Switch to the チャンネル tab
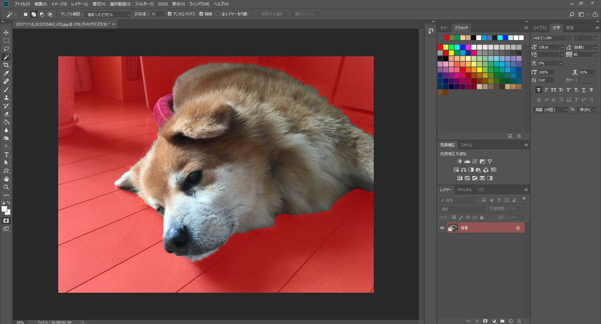Screen dimensions: 601x324 [x=464, y=190]
